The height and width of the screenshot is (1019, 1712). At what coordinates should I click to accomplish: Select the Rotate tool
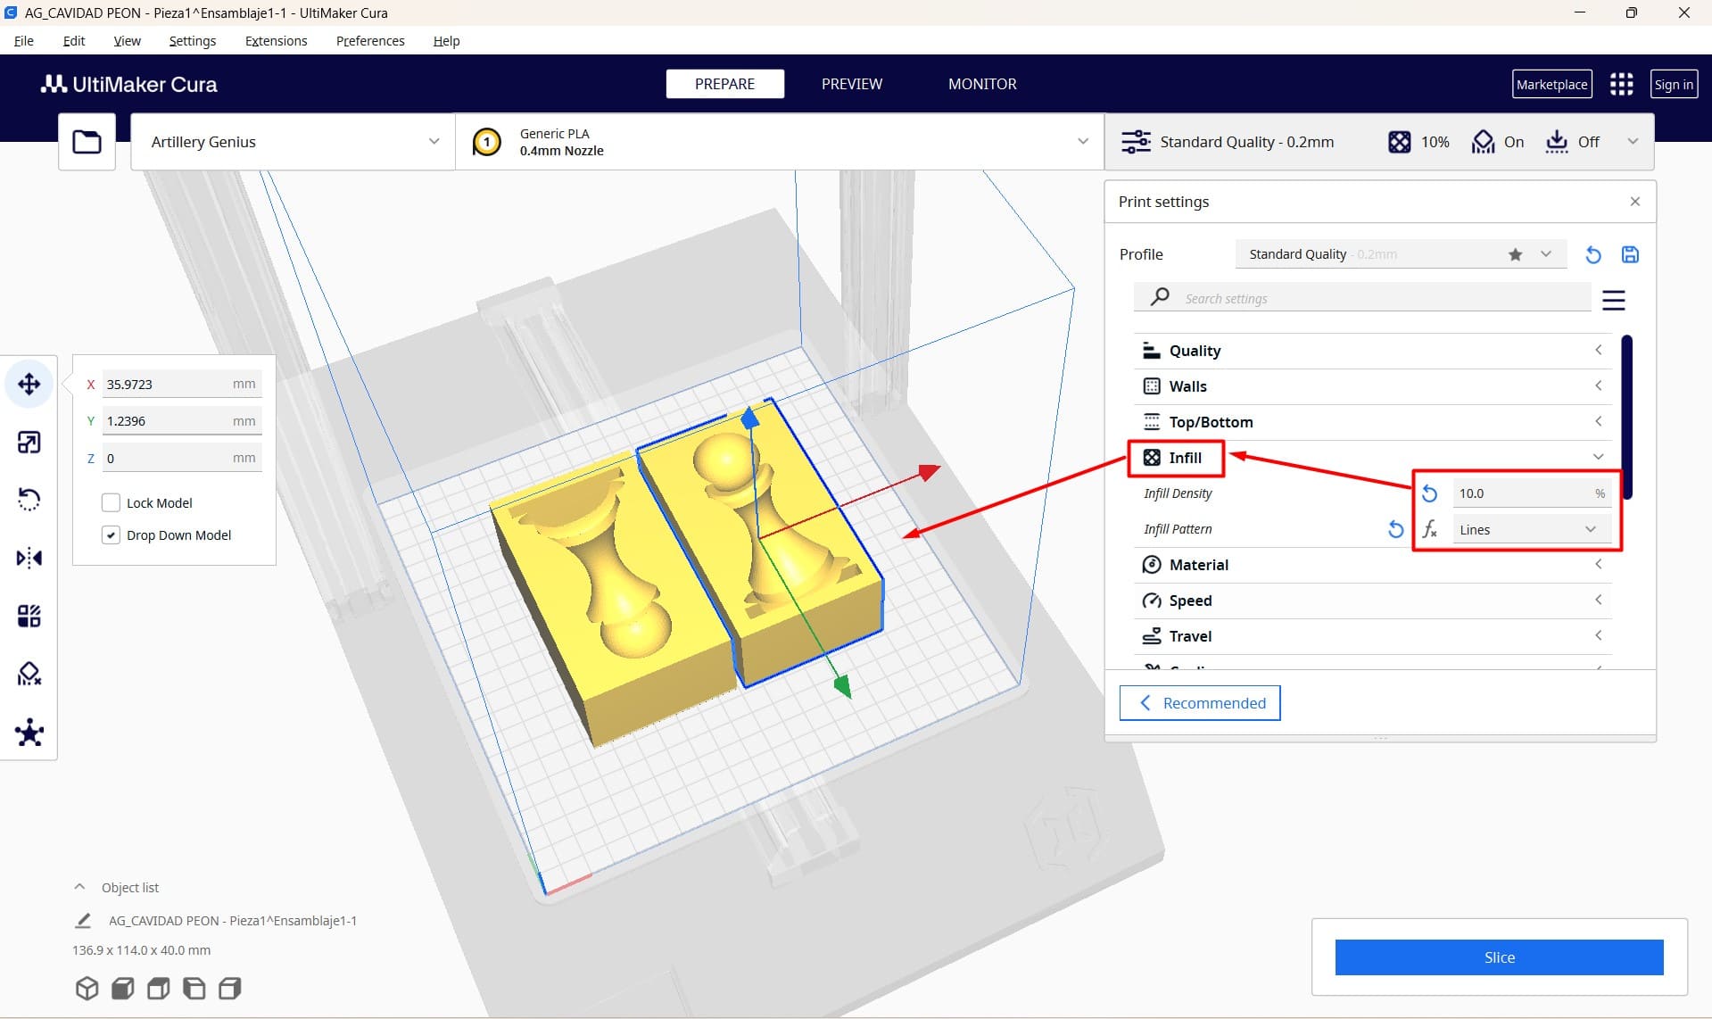29,500
